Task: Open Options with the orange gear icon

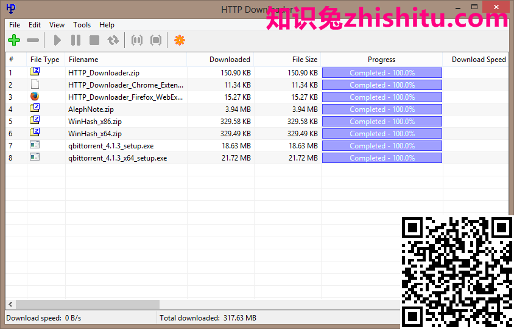Action: (180, 40)
